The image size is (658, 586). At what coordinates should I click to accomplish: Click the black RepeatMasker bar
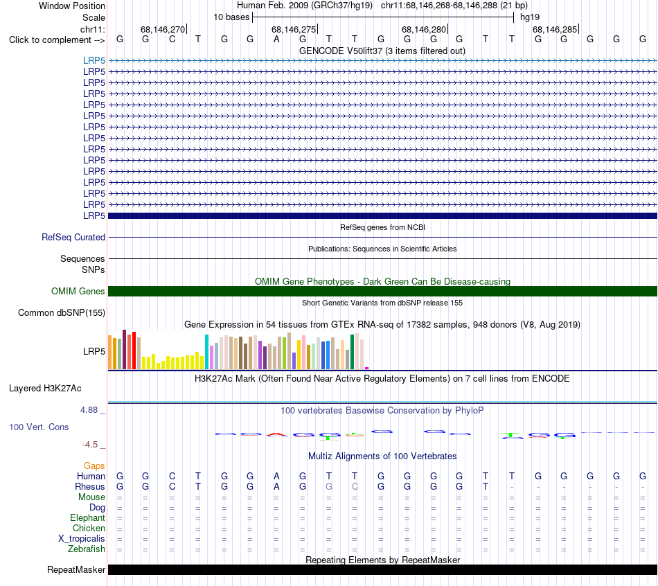tap(382, 569)
